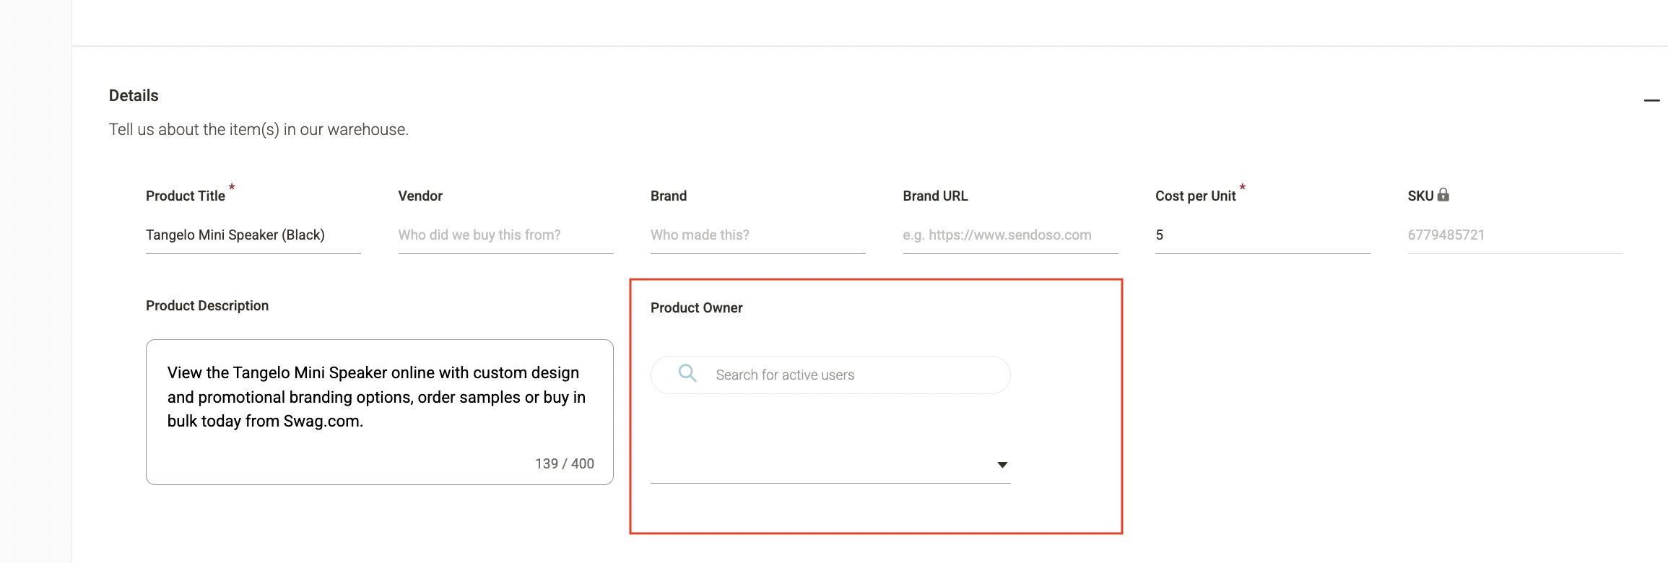
Task: Click the Brand input field
Action: (757, 235)
